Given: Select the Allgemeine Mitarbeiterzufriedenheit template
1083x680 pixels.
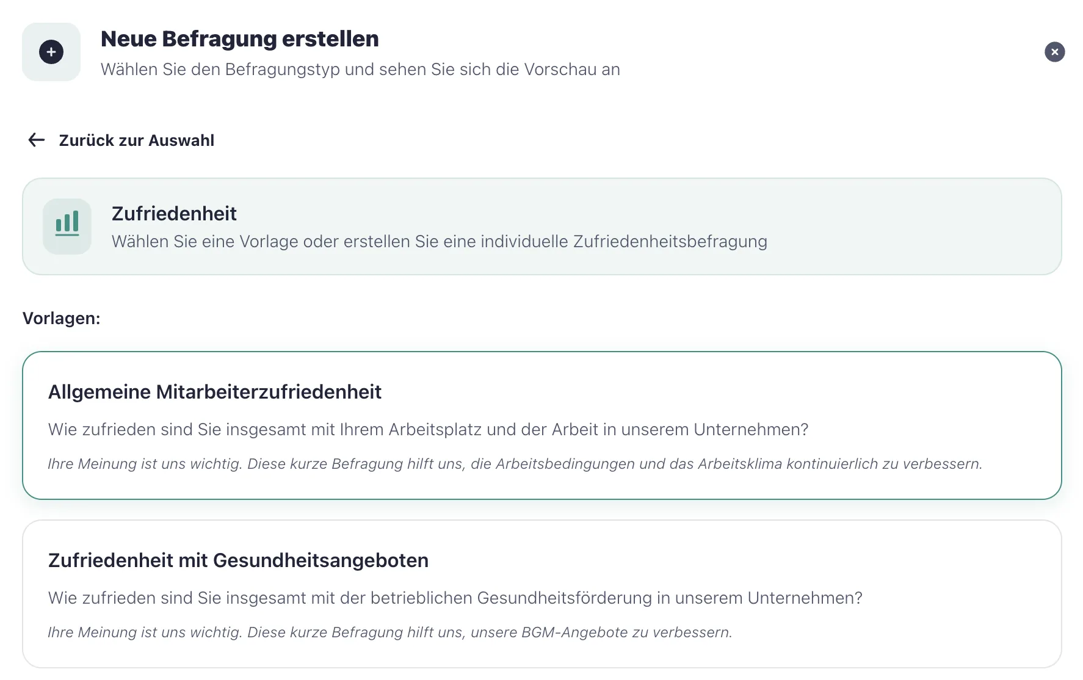Looking at the screenshot, I should 541,425.
